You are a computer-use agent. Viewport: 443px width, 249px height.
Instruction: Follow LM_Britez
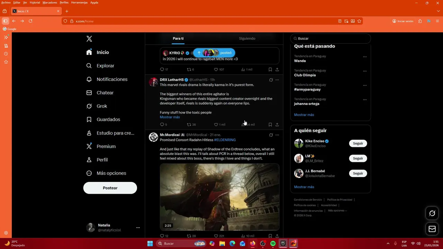tap(358, 158)
